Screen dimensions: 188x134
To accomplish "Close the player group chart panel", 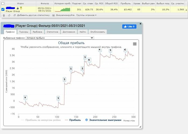I will pos(140,24).
